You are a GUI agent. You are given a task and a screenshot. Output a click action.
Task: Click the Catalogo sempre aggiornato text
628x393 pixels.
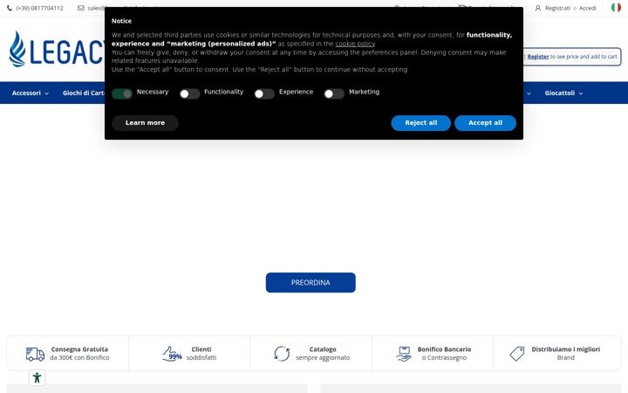[323, 354]
